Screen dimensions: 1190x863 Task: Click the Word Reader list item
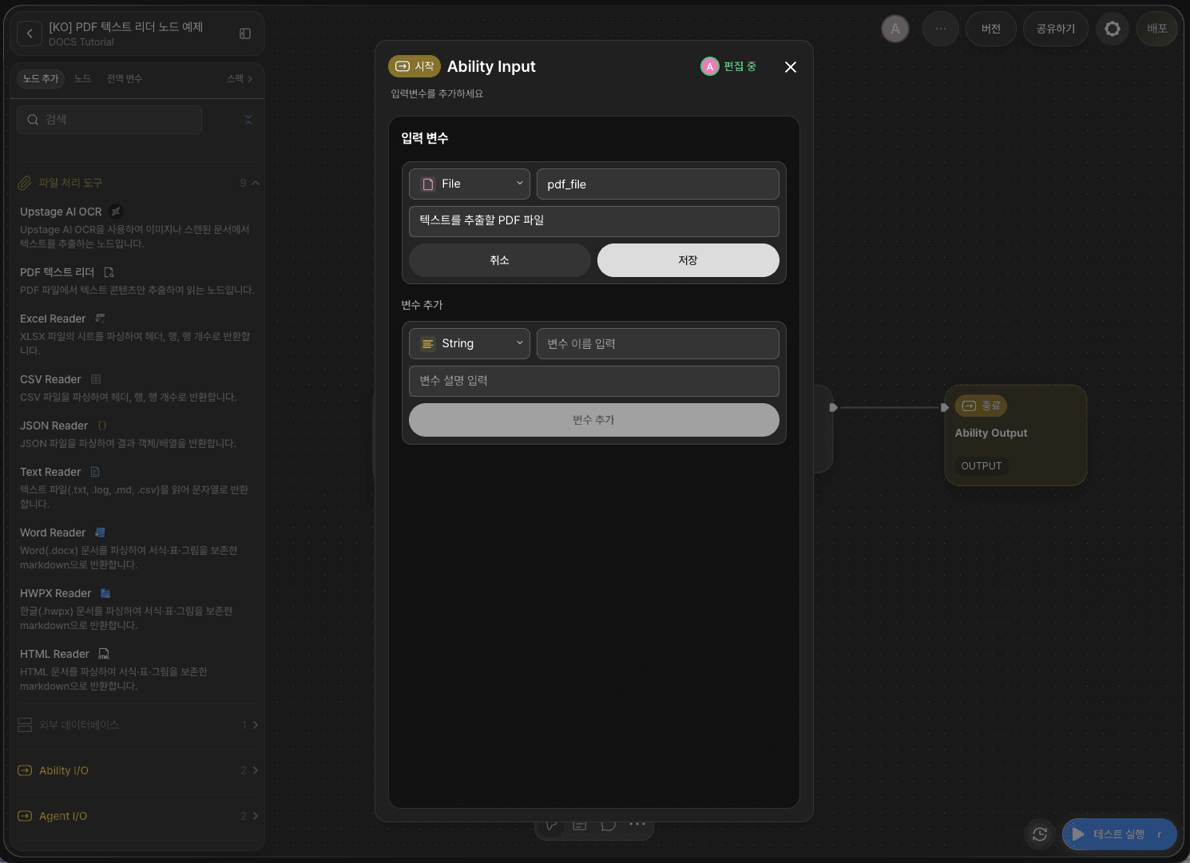coord(137,548)
